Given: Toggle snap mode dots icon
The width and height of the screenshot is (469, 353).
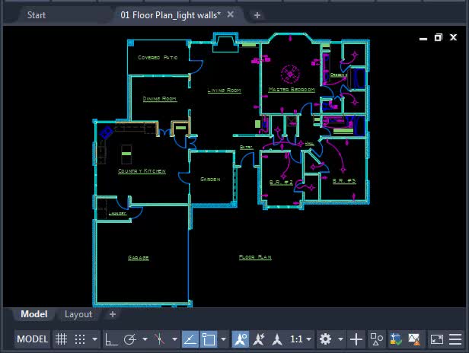Looking at the screenshot, I should [x=80, y=339].
